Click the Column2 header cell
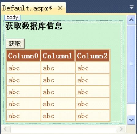 92,56
